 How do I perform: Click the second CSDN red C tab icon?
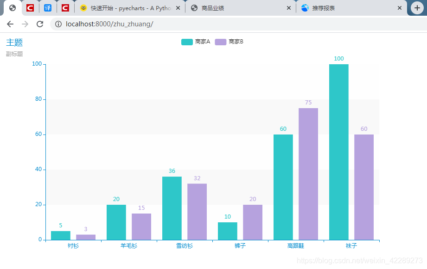[x=65, y=7]
